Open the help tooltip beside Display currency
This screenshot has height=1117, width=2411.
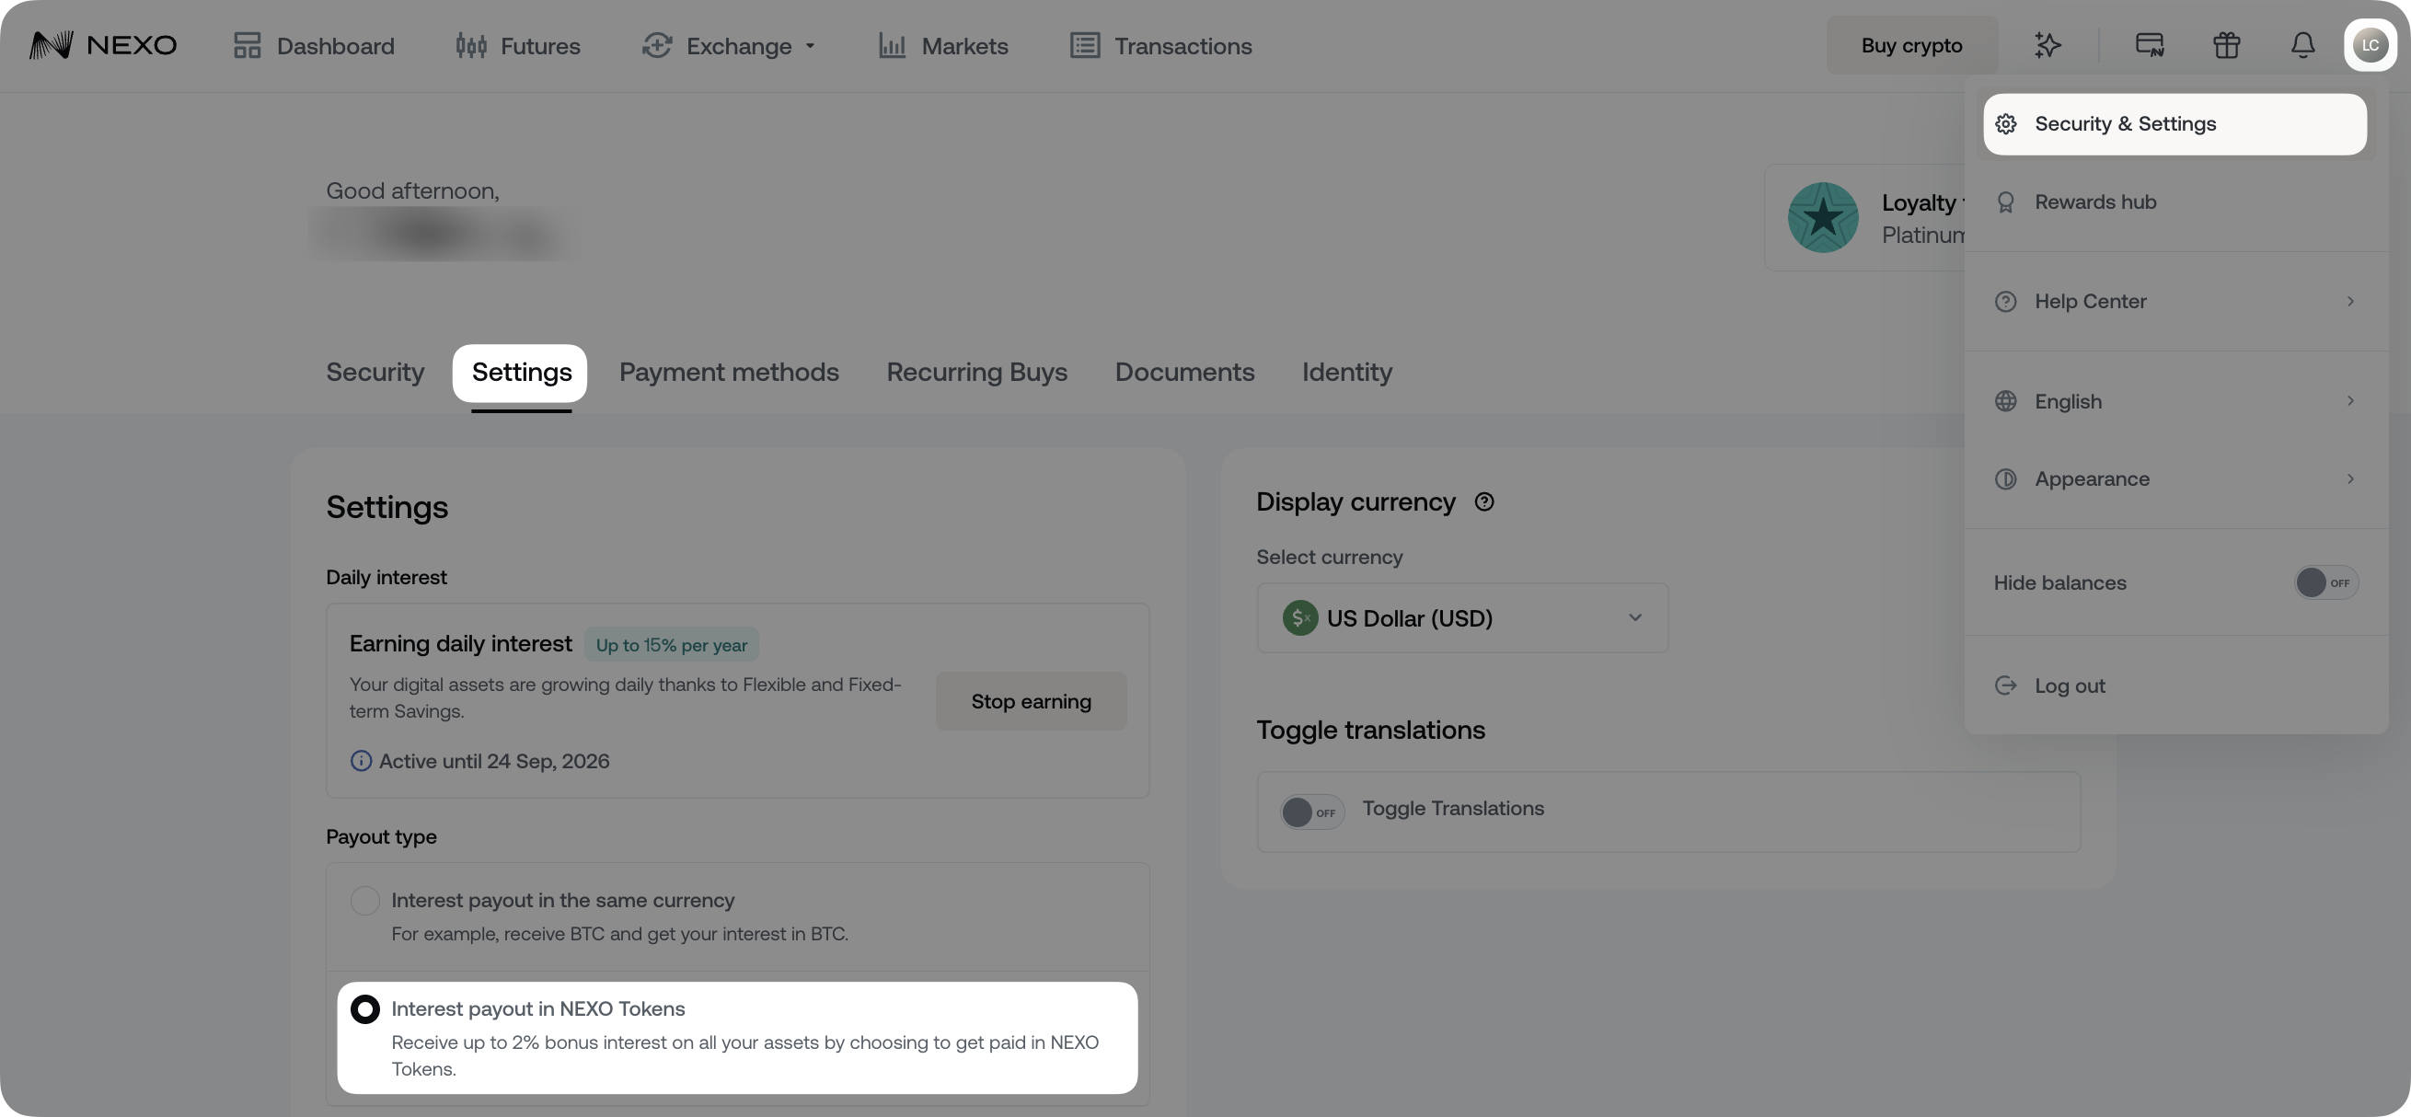1484,501
